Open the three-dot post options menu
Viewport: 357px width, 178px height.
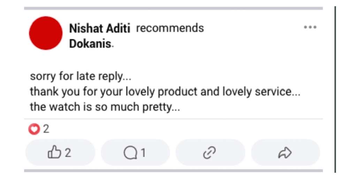[310, 27]
